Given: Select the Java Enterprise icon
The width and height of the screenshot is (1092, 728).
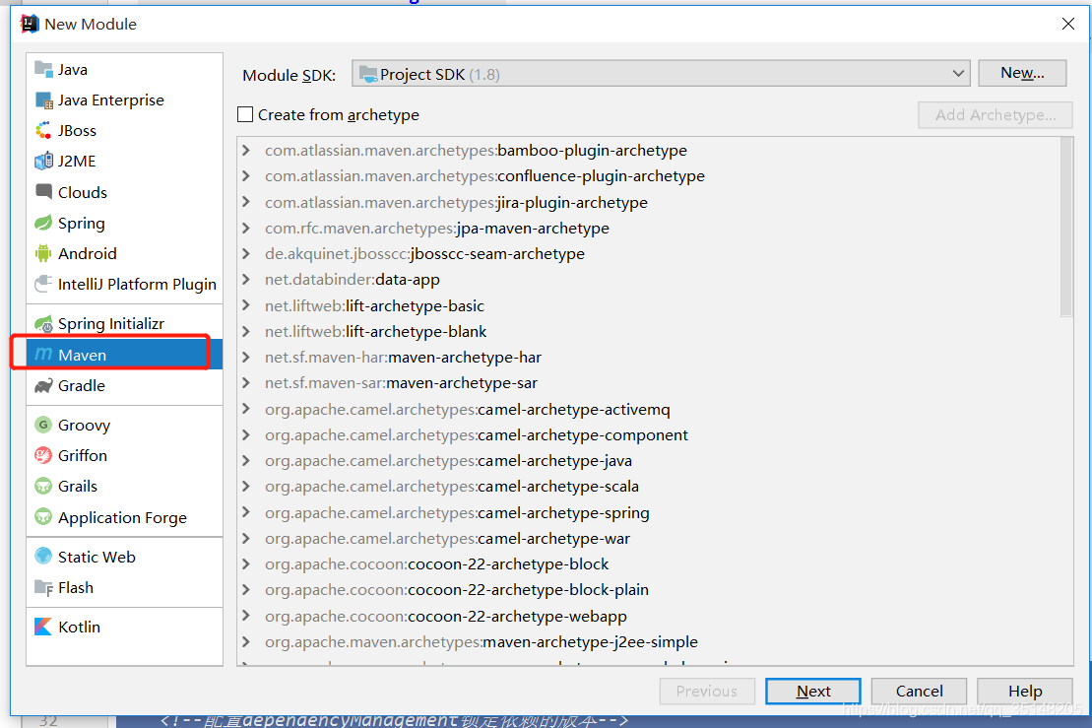Looking at the screenshot, I should coord(43,100).
